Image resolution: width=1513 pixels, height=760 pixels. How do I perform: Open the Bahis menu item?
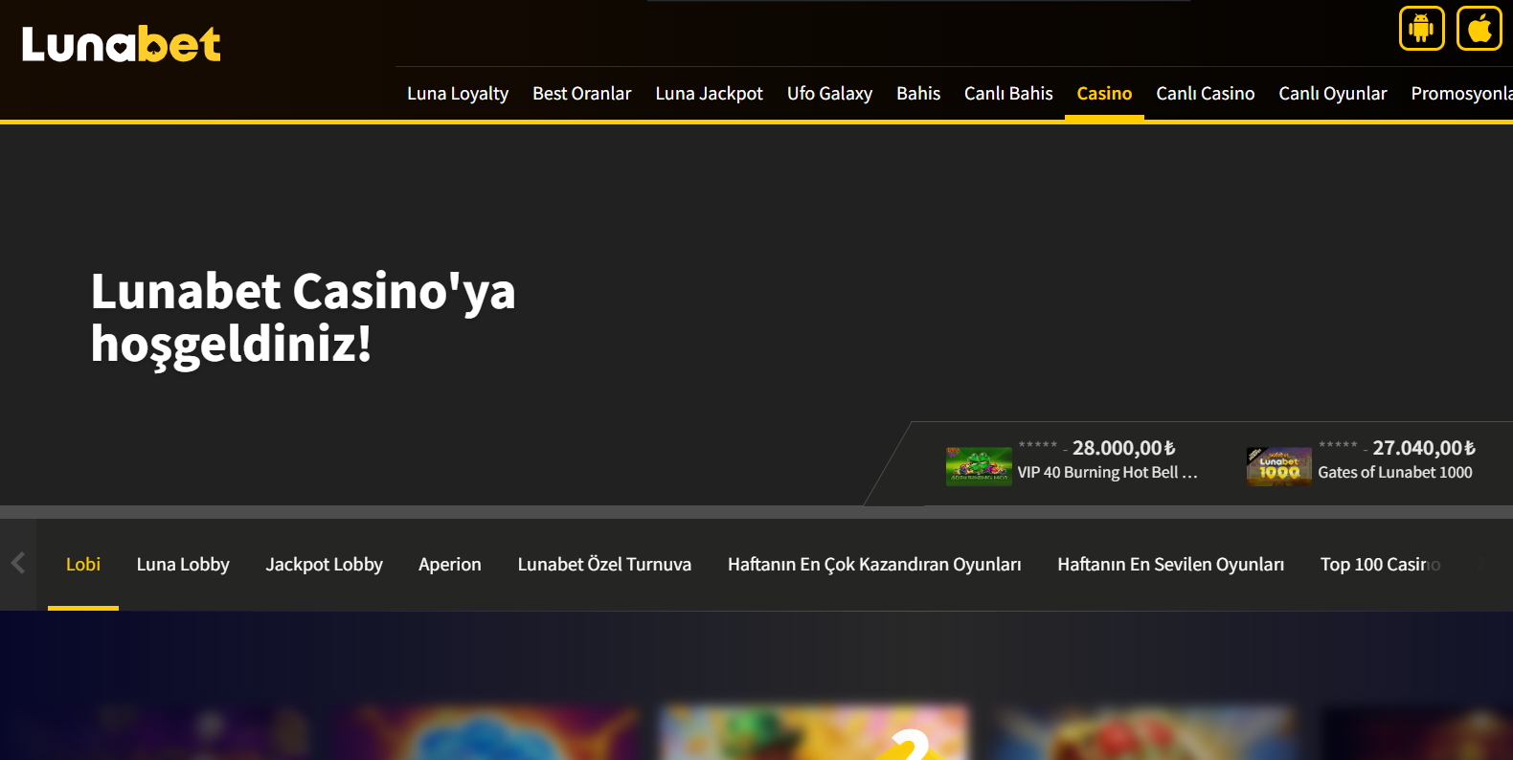click(x=918, y=94)
